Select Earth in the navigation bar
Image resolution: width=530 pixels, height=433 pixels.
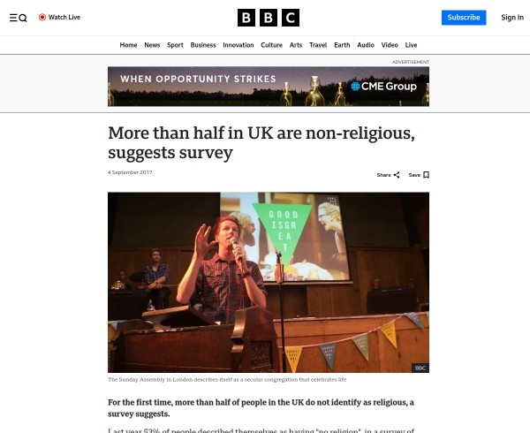point(342,45)
